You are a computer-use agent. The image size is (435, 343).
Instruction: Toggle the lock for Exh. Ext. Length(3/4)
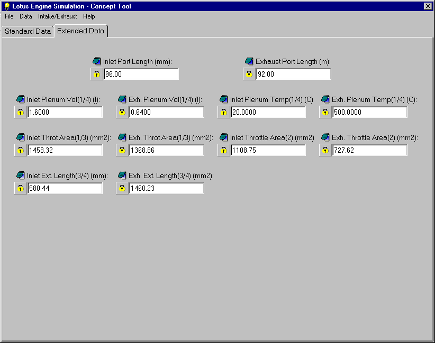[x=122, y=188]
